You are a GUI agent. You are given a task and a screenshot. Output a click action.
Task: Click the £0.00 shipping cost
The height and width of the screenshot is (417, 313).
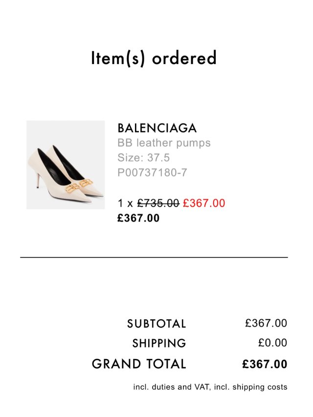[x=272, y=343]
